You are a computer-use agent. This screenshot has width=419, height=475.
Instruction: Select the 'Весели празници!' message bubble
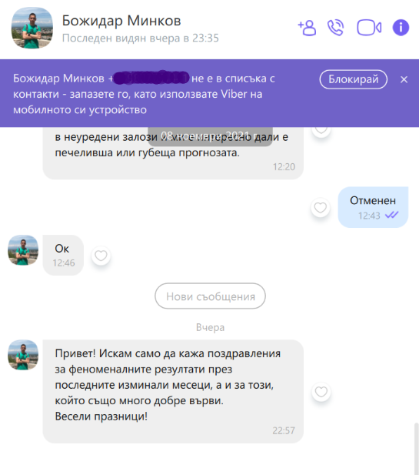coord(173,391)
